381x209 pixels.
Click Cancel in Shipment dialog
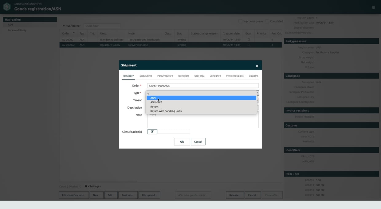click(x=198, y=141)
